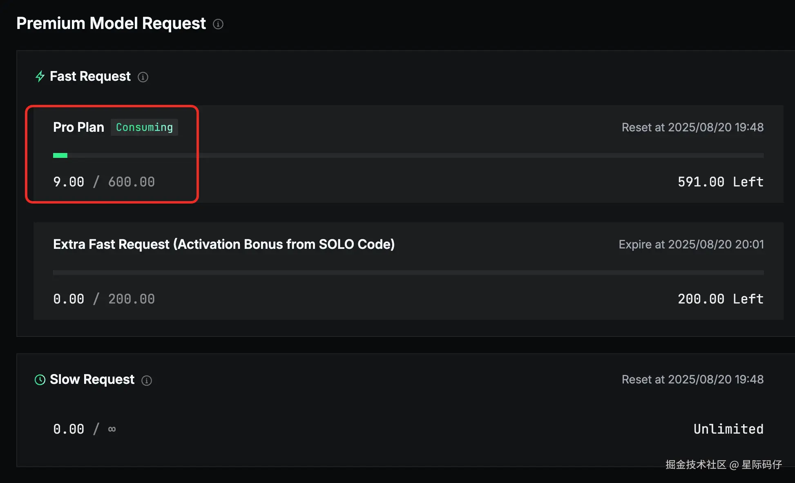Click the Extra Fast Request progress bar
795x483 pixels.
(408, 273)
